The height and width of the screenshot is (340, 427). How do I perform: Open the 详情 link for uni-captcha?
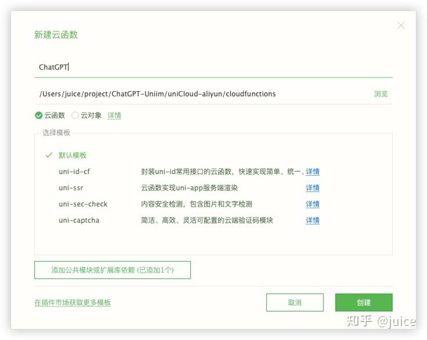click(x=312, y=220)
